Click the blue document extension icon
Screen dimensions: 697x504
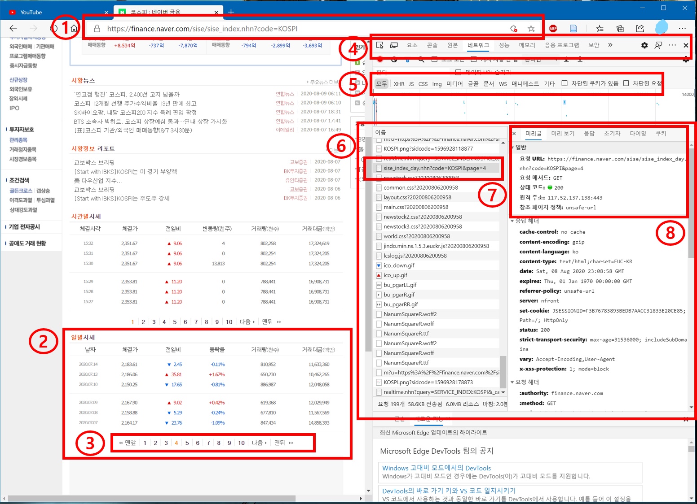pos(573,28)
